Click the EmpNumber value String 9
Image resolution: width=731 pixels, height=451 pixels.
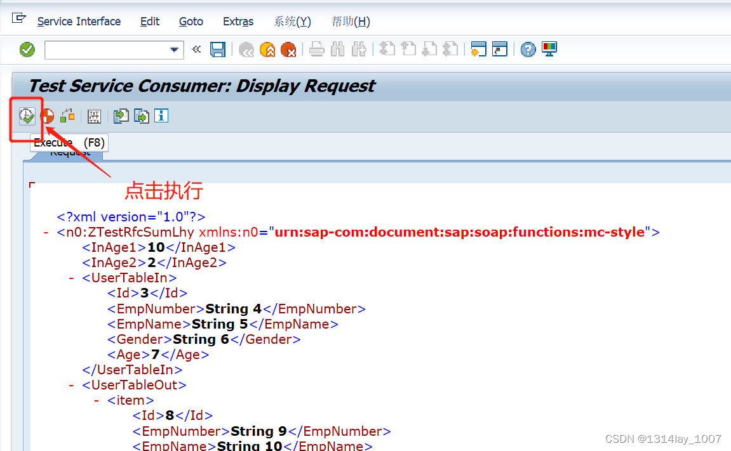coord(258,431)
